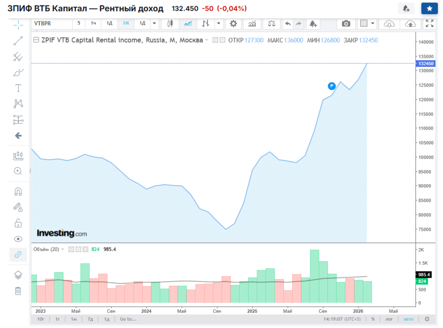Image resolution: width=443 pixels, height=328 pixels.
Task: Open volume indicator settings gear
Action: [x=78, y=249]
